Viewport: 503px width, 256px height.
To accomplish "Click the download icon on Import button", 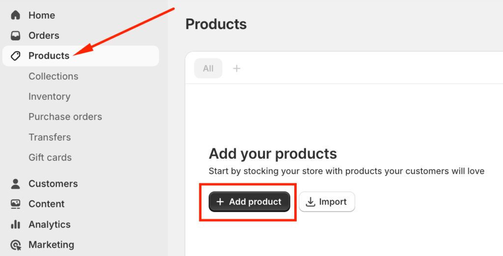I will click(x=310, y=202).
